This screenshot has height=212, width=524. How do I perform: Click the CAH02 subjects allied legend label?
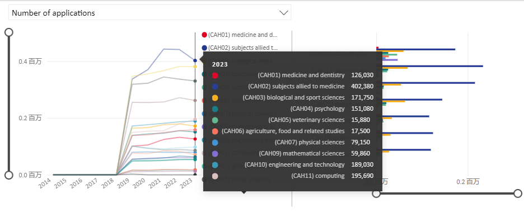(x=243, y=48)
